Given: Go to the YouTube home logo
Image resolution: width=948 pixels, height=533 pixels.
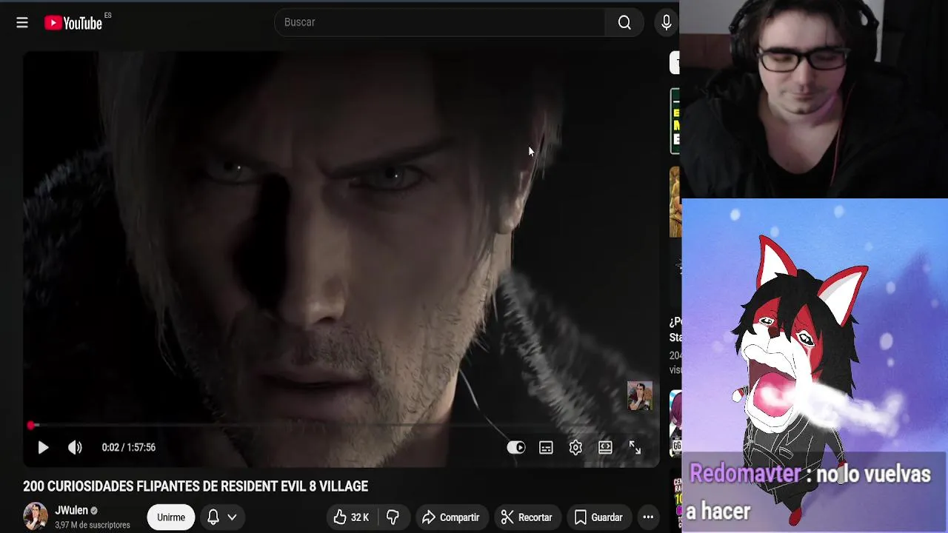Looking at the screenshot, I should (x=73, y=23).
